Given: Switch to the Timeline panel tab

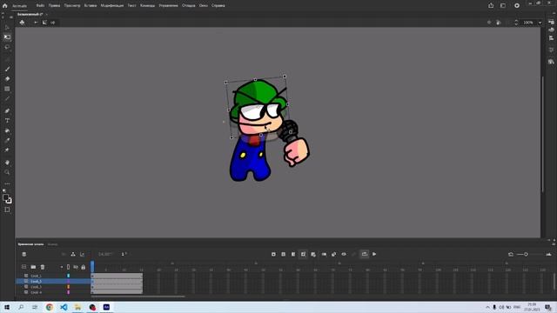Looking at the screenshot, I should [x=31, y=244].
